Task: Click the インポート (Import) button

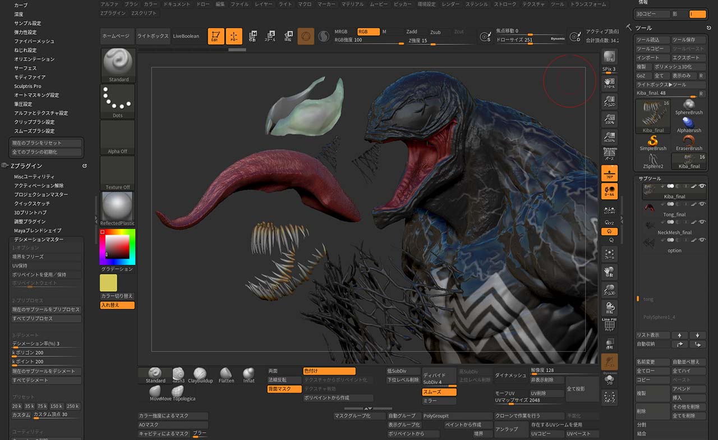Action: 652,58
